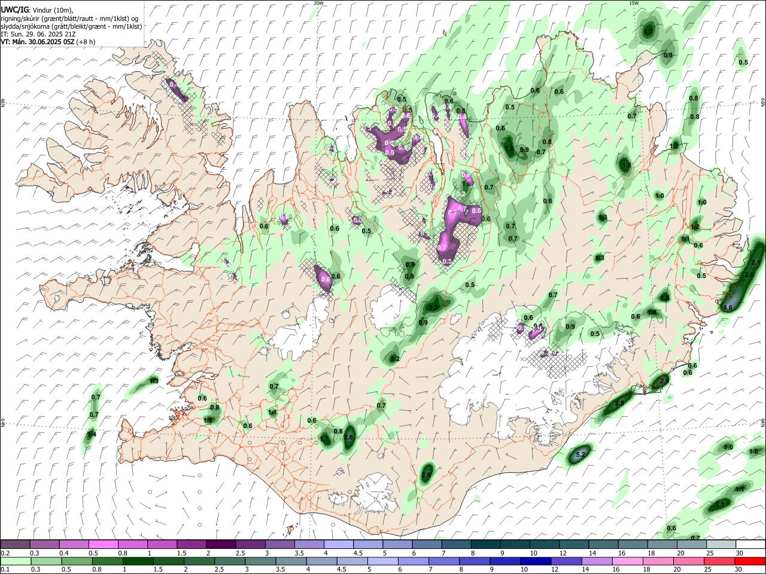The height and width of the screenshot is (574, 766).
Task: Select the lavender snow swatch labeled 4
Action: (338, 544)
